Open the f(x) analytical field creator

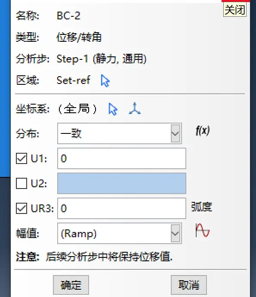pyautogui.click(x=203, y=131)
